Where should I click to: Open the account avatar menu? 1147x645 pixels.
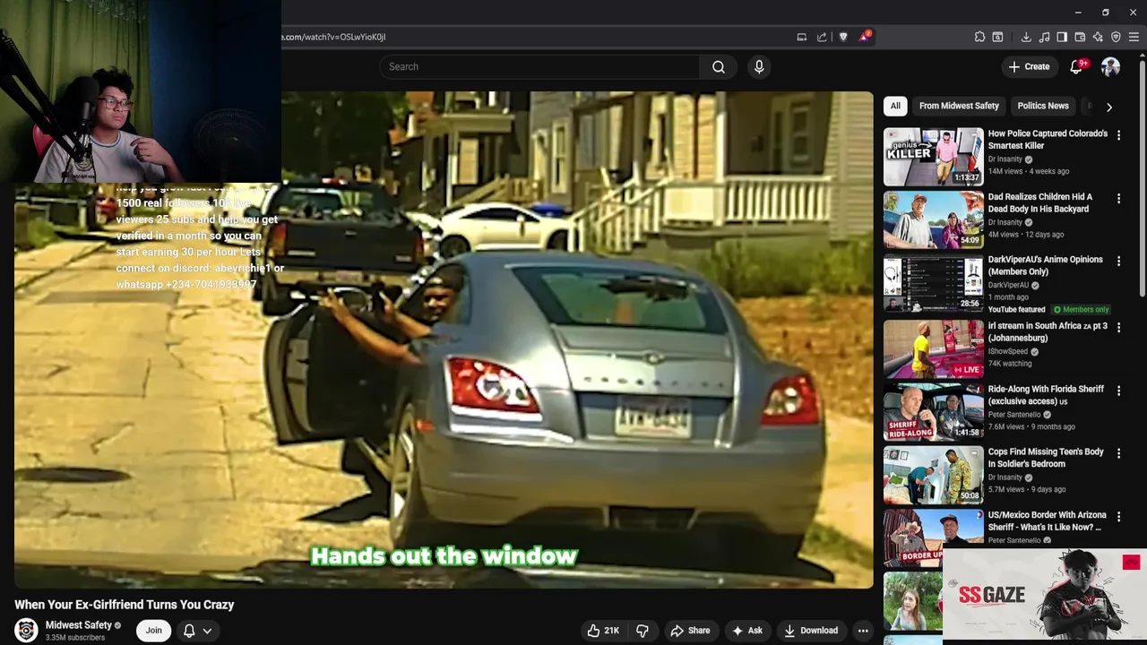1110,66
